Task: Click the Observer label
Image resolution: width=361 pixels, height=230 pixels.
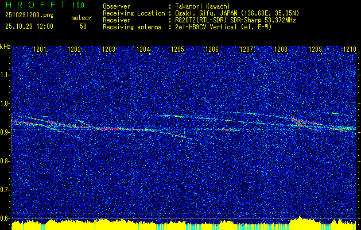Action: click(117, 6)
